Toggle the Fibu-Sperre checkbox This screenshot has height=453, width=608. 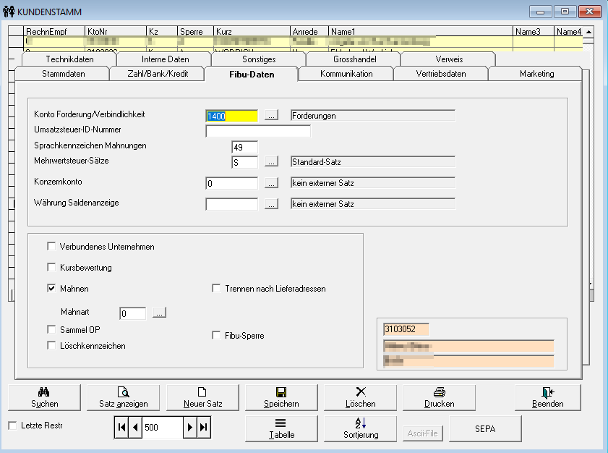216,336
